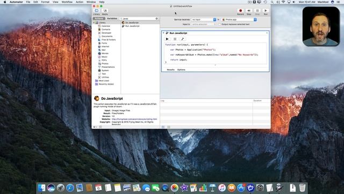Click the Log column header
Viewport: 344px width, 194px height.
tap(206, 101)
